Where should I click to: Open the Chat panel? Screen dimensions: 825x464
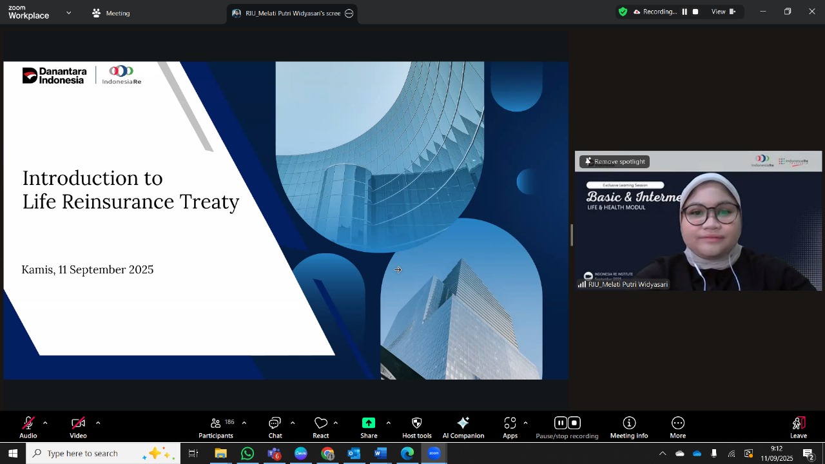pyautogui.click(x=275, y=426)
